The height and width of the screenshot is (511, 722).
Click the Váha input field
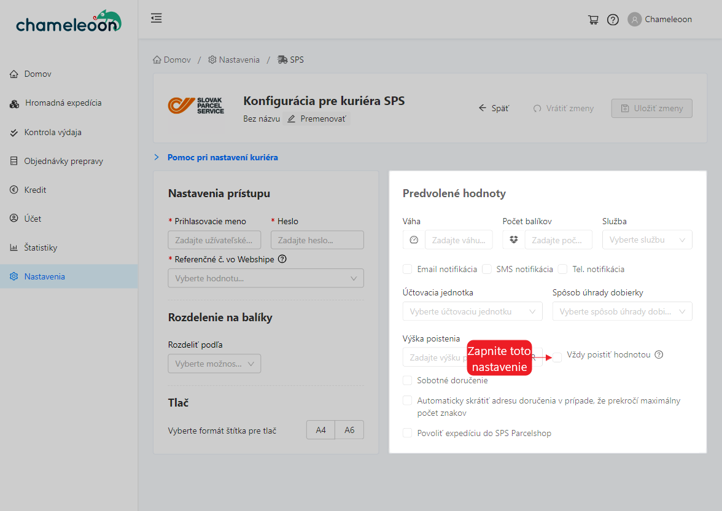[458, 240]
